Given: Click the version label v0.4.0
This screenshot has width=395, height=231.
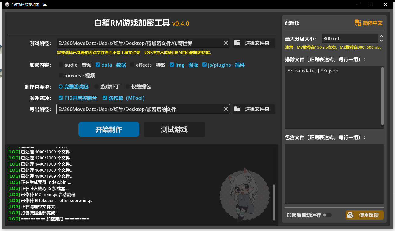Looking at the screenshot, I should [181, 23].
